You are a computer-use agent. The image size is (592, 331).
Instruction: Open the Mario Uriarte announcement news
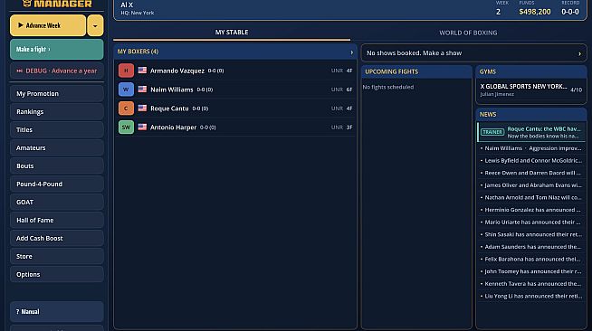point(531,222)
